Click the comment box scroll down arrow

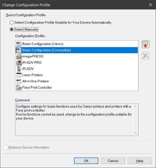(135, 132)
